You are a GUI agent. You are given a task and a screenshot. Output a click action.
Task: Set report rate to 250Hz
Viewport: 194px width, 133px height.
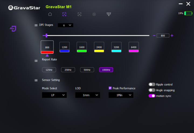point(68,70)
